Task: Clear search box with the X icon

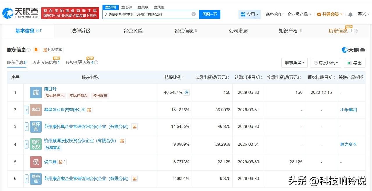Action: pyautogui.click(x=194, y=14)
